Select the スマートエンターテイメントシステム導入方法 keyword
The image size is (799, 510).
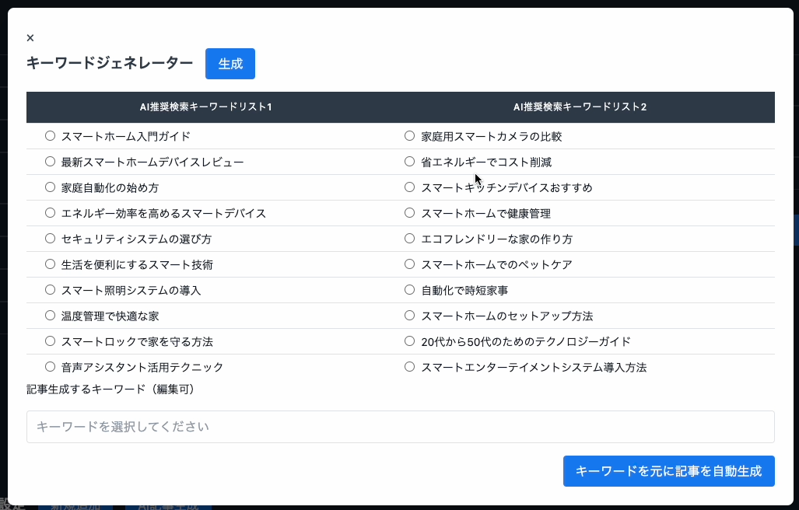pos(409,366)
